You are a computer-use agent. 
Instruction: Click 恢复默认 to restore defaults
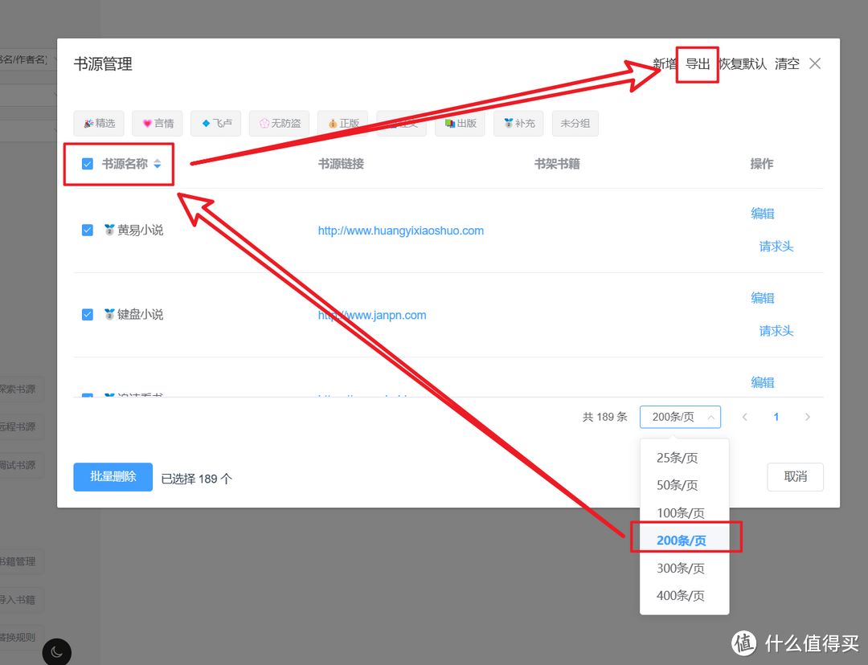[743, 63]
